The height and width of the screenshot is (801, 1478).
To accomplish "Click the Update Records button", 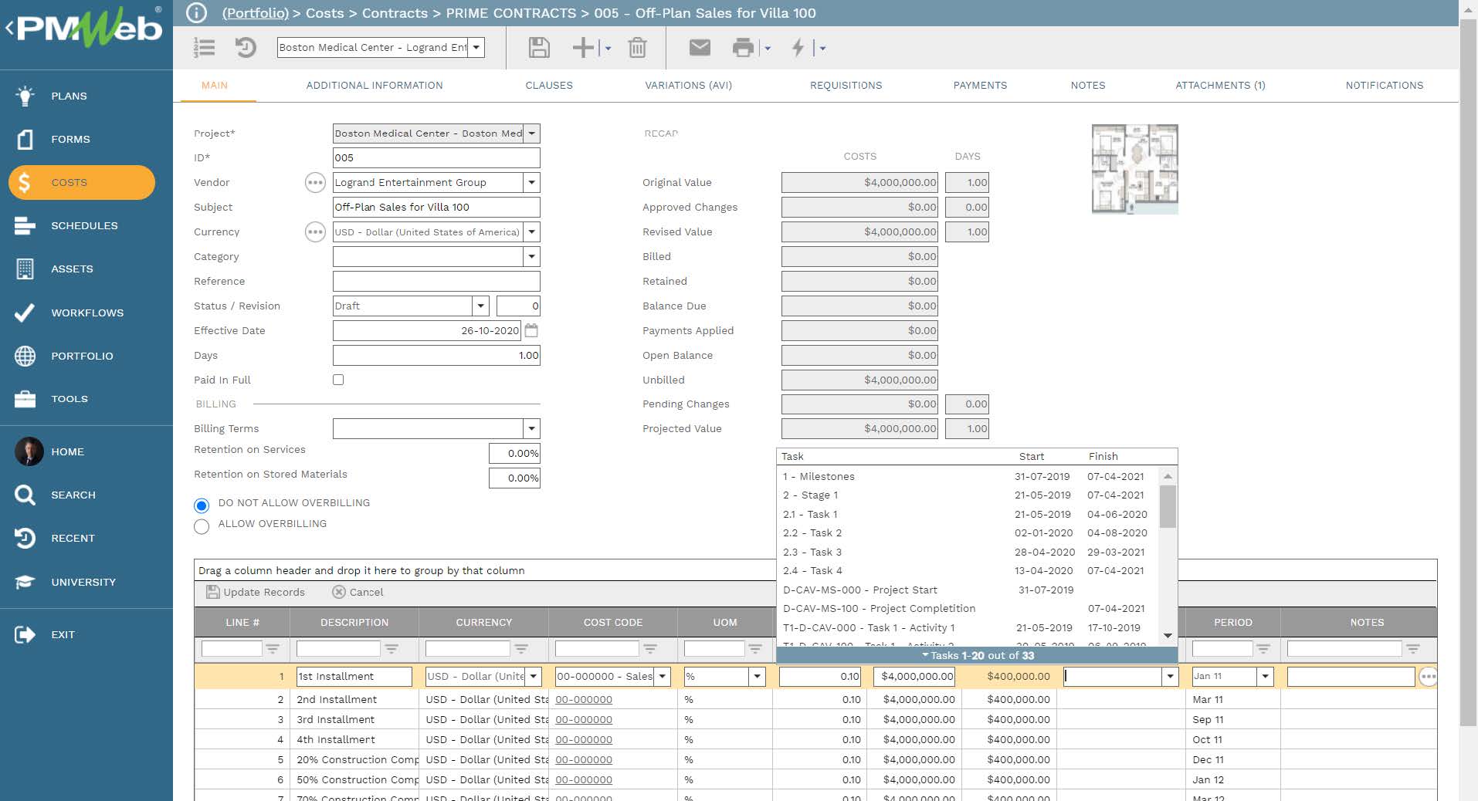I will click(255, 592).
